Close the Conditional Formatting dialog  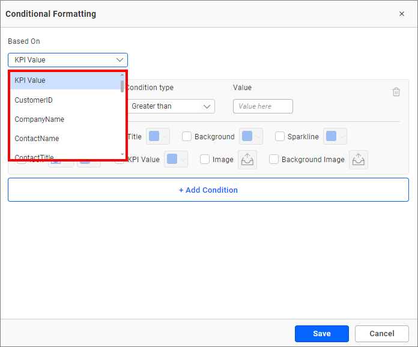pyautogui.click(x=402, y=14)
